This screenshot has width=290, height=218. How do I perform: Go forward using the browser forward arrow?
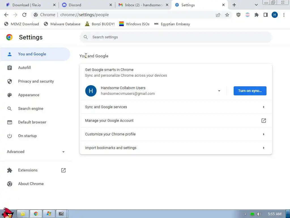click(15, 15)
